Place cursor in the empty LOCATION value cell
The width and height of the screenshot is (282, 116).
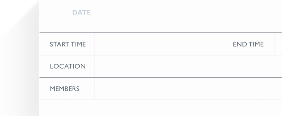(188, 66)
